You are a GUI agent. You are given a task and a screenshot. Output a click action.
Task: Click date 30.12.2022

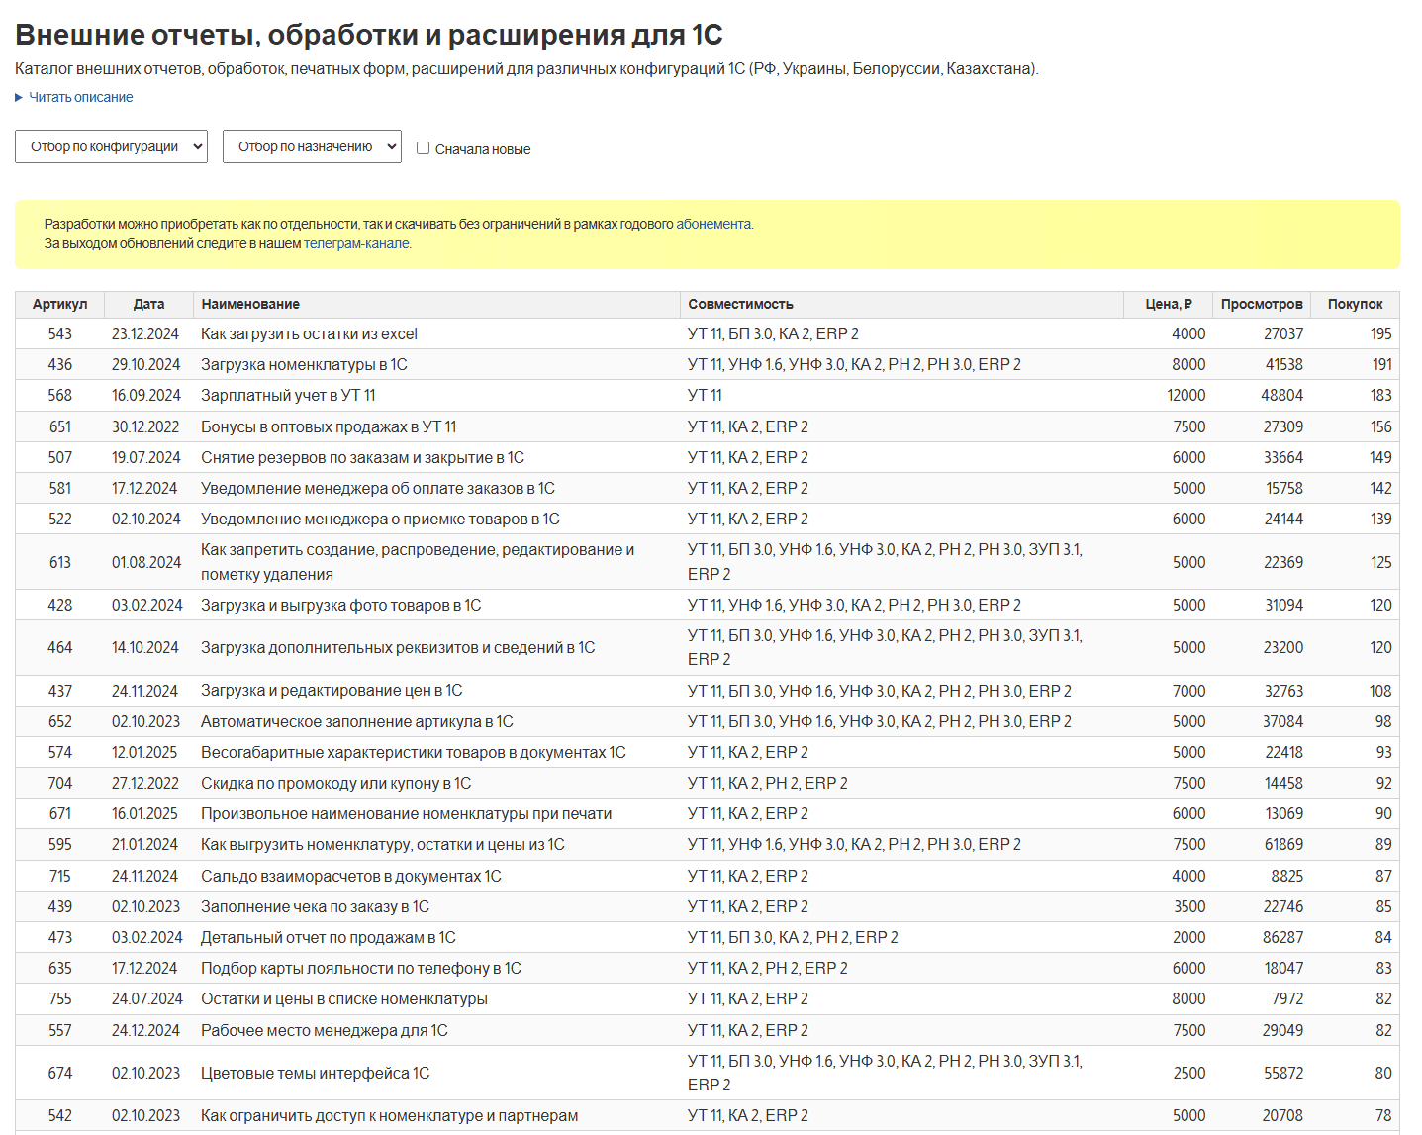tap(145, 426)
